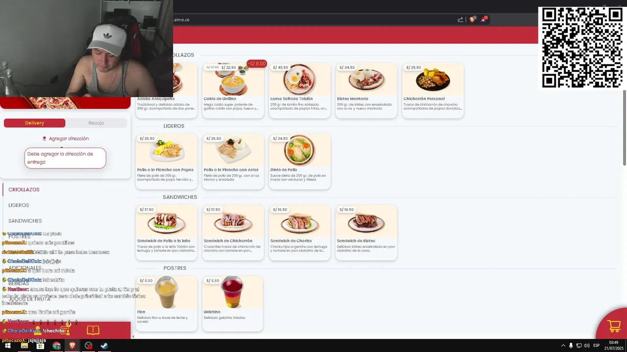Go to CRIOLLAZOS category in sidebar
Viewport: 627px width, 352px height.
(24, 190)
